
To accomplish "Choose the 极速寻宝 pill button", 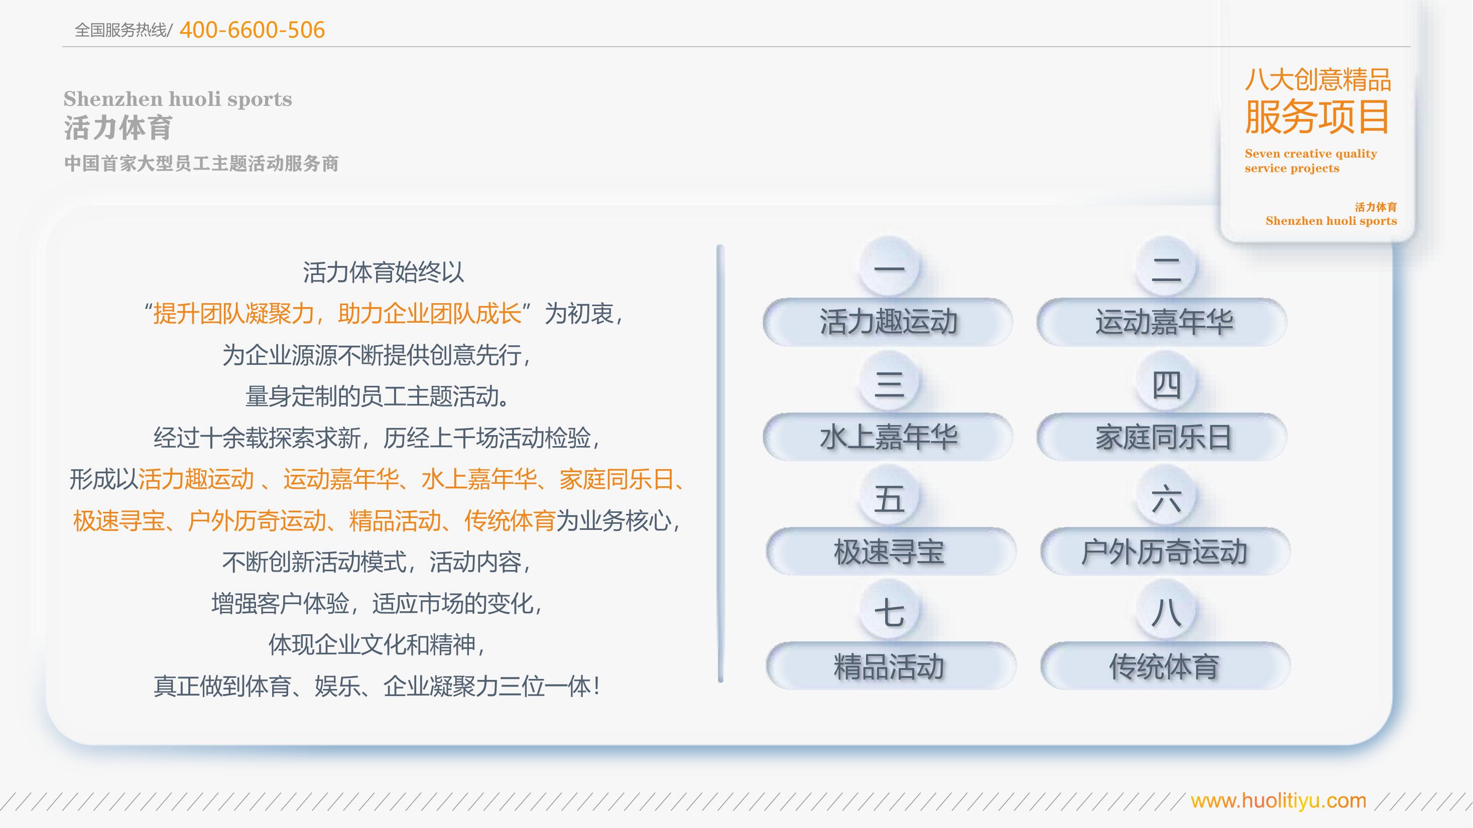I will 891,551.
